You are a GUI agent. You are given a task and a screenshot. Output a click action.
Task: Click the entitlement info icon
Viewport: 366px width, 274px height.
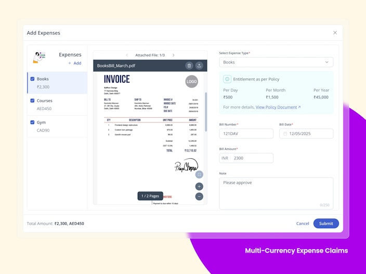[x=227, y=79]
